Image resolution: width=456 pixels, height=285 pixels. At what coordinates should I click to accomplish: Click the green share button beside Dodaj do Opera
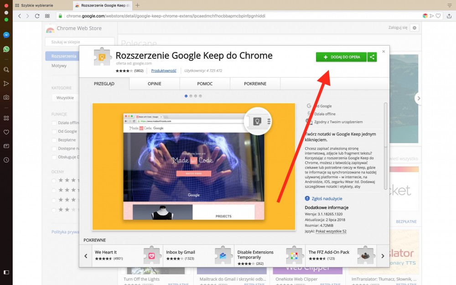coord(372,57)
